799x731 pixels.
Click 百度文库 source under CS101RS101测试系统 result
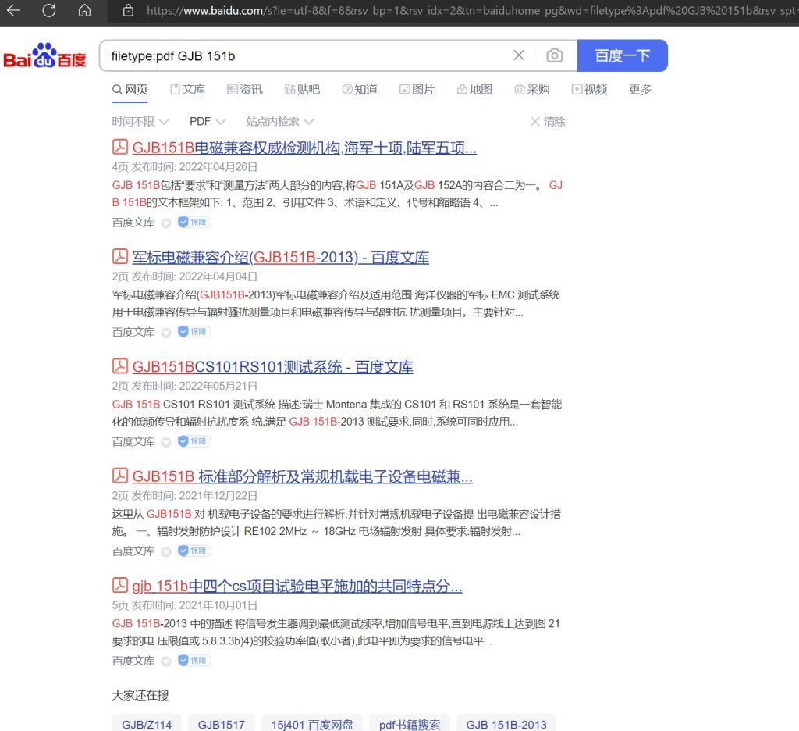click(x=133, y=442)
